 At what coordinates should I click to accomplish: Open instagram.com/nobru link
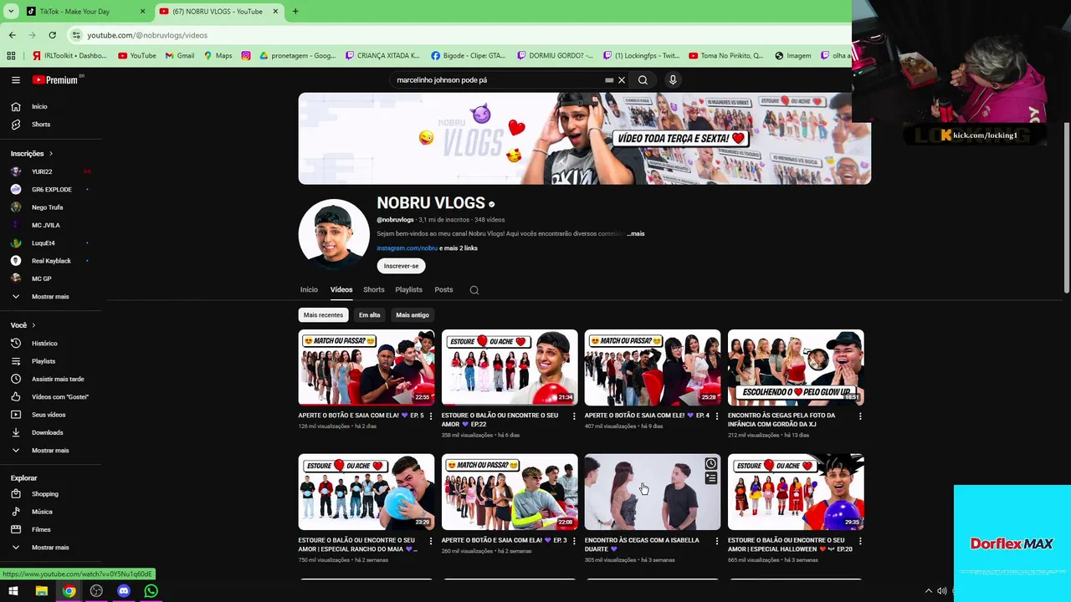tap(407, 248)
